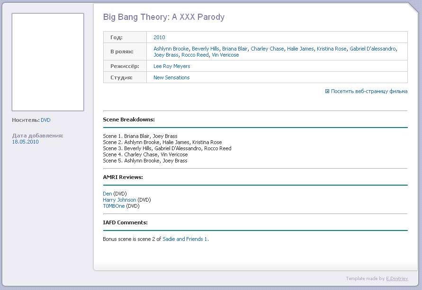Image resolution: width=422 pixels, height=290 pixels.
Task: Click the Режиссёр row label
Action: click(x=125, y=66)
